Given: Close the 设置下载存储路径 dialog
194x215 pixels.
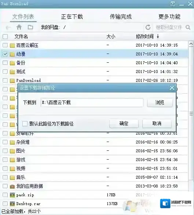Looking at the screenshot, I should point(172,88).
